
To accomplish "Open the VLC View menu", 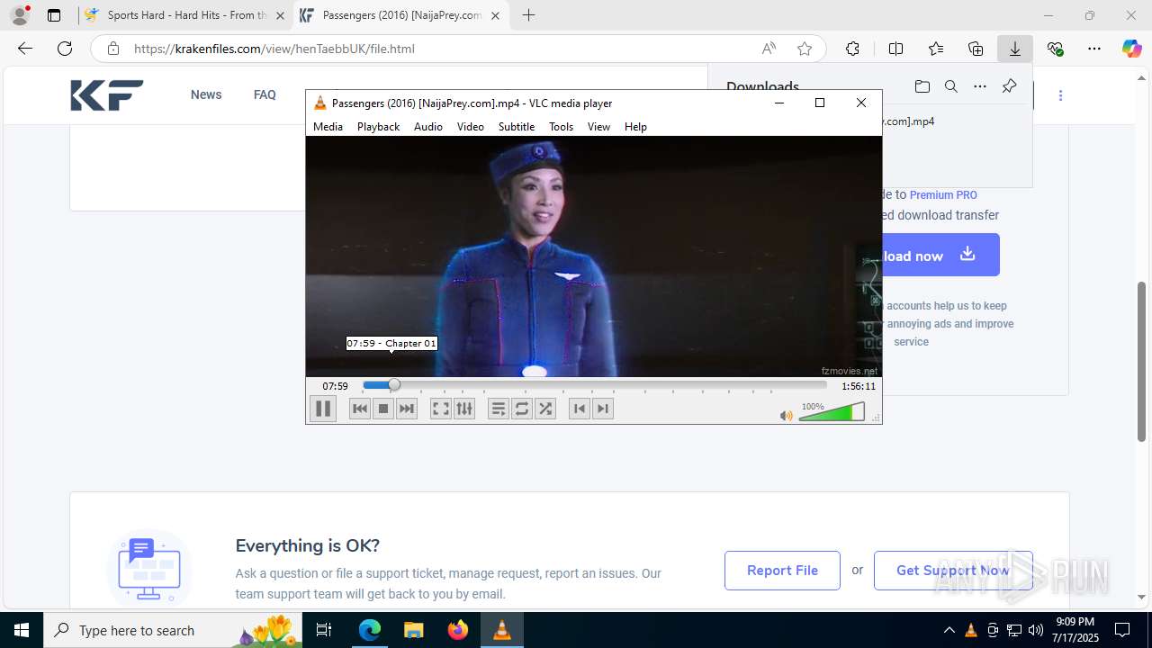I will click(x=598, y=127).
